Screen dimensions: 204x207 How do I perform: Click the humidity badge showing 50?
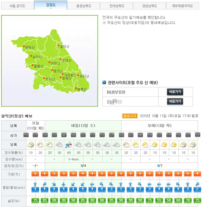click(x=169, y=200)
